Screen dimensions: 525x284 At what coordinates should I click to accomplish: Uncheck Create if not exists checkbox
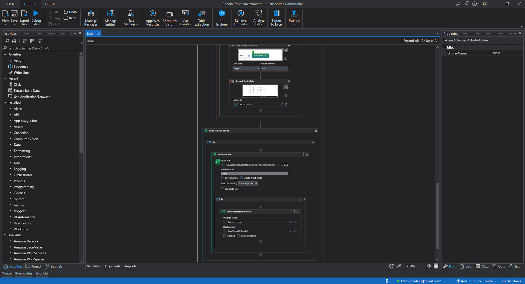tap(241, 178)
